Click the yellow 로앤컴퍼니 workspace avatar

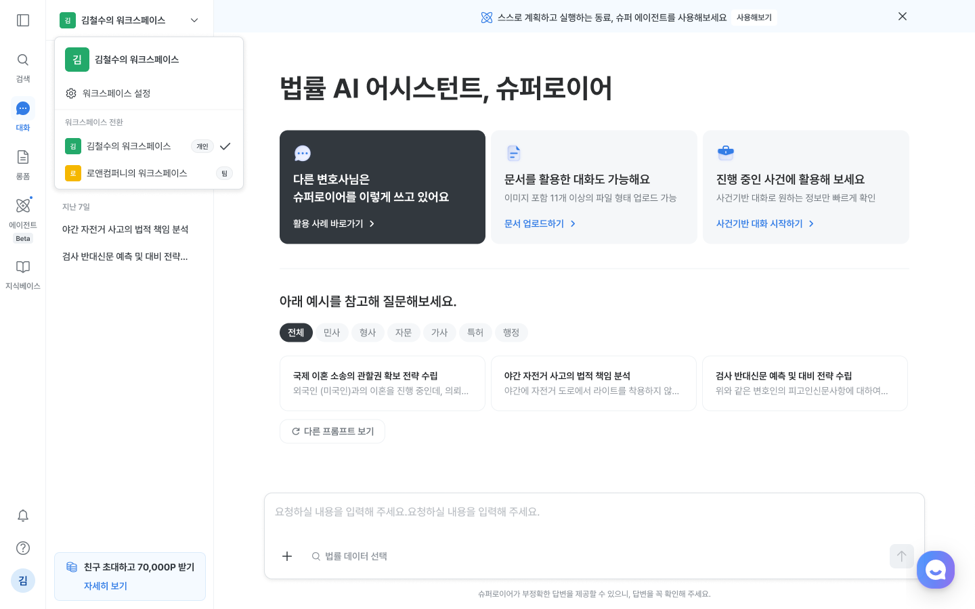point(73,173)
